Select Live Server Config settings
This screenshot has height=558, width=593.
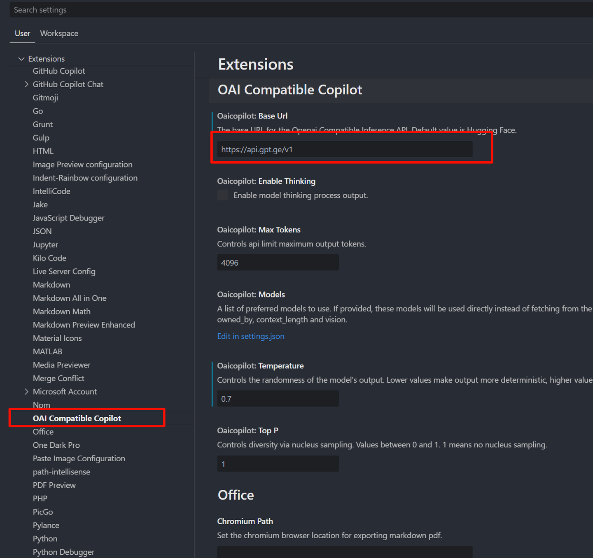(64, 271)
